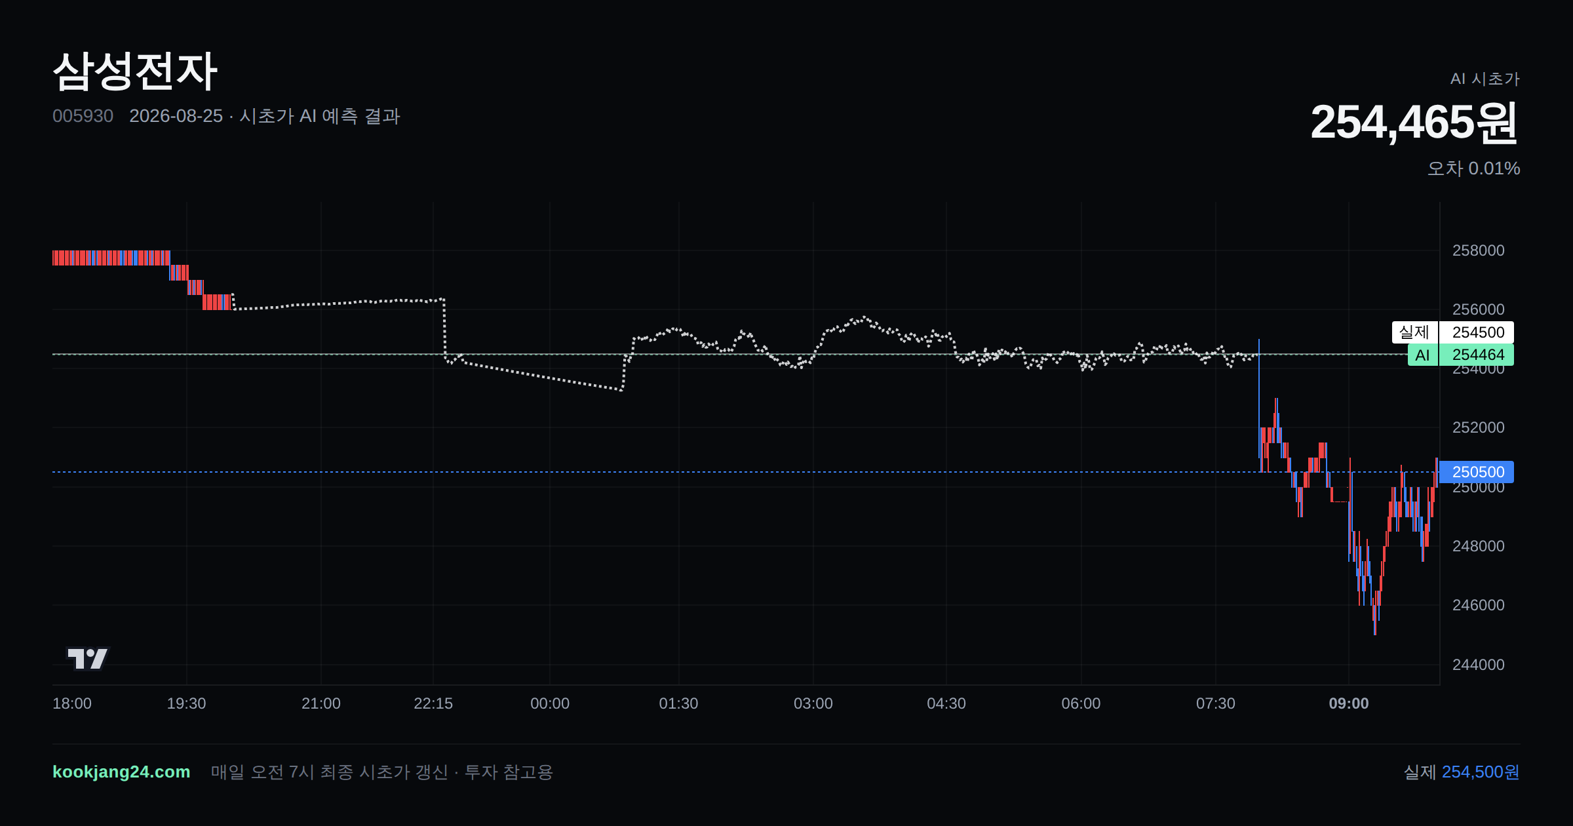This screenshot has height=826, width=1573.
Task: Click the blue 250500 current price label
Action: click(1476, 472)
